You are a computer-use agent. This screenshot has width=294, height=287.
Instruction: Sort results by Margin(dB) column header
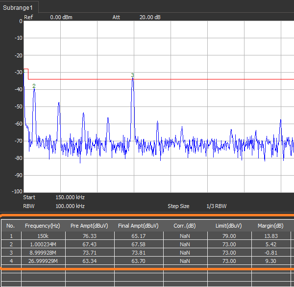(x=271, y=226)
